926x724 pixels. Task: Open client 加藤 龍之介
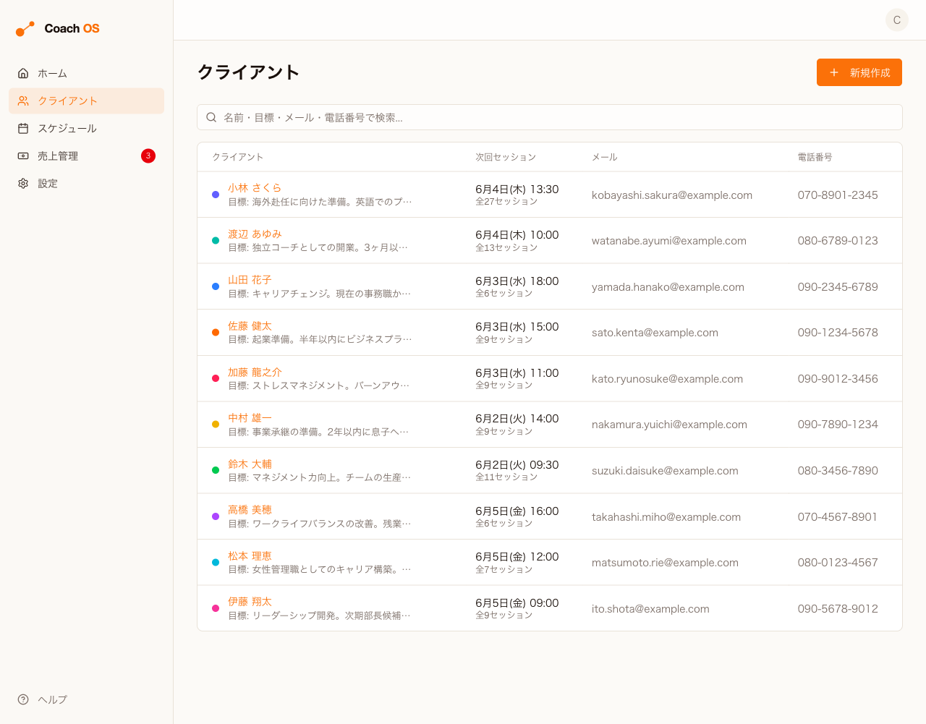(255, 372)
